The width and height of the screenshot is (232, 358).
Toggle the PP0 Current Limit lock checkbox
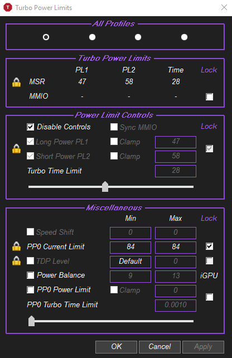click(x=209, y=246)
